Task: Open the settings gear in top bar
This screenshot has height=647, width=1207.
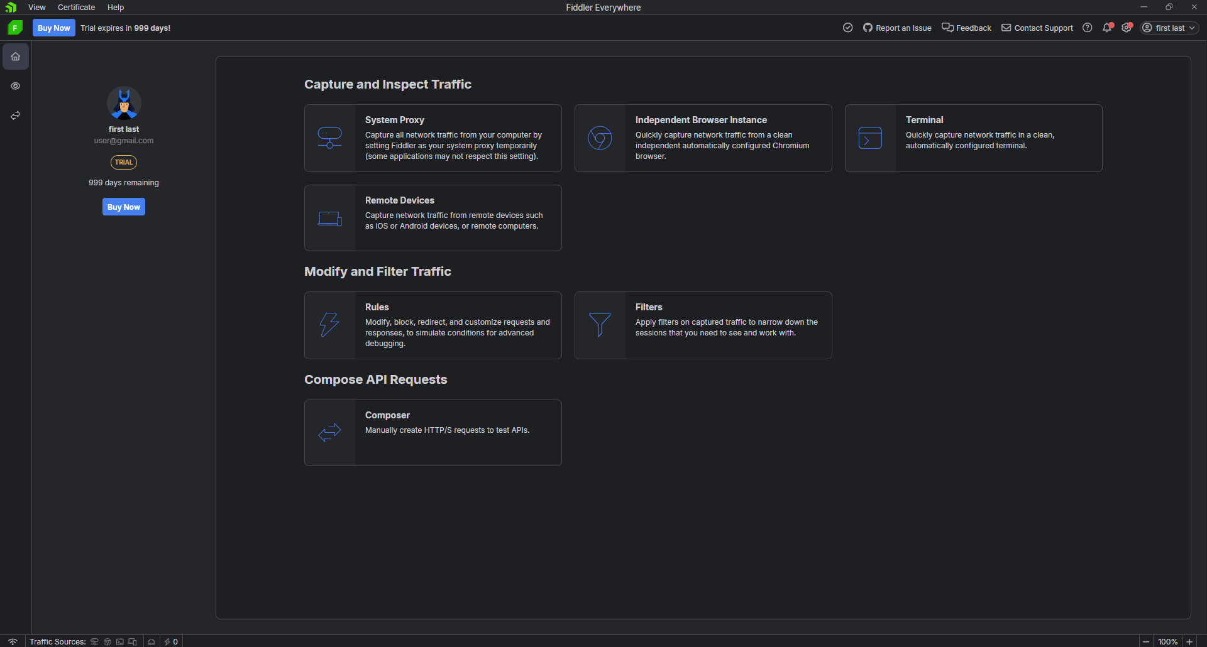Action: [1127, 28]
